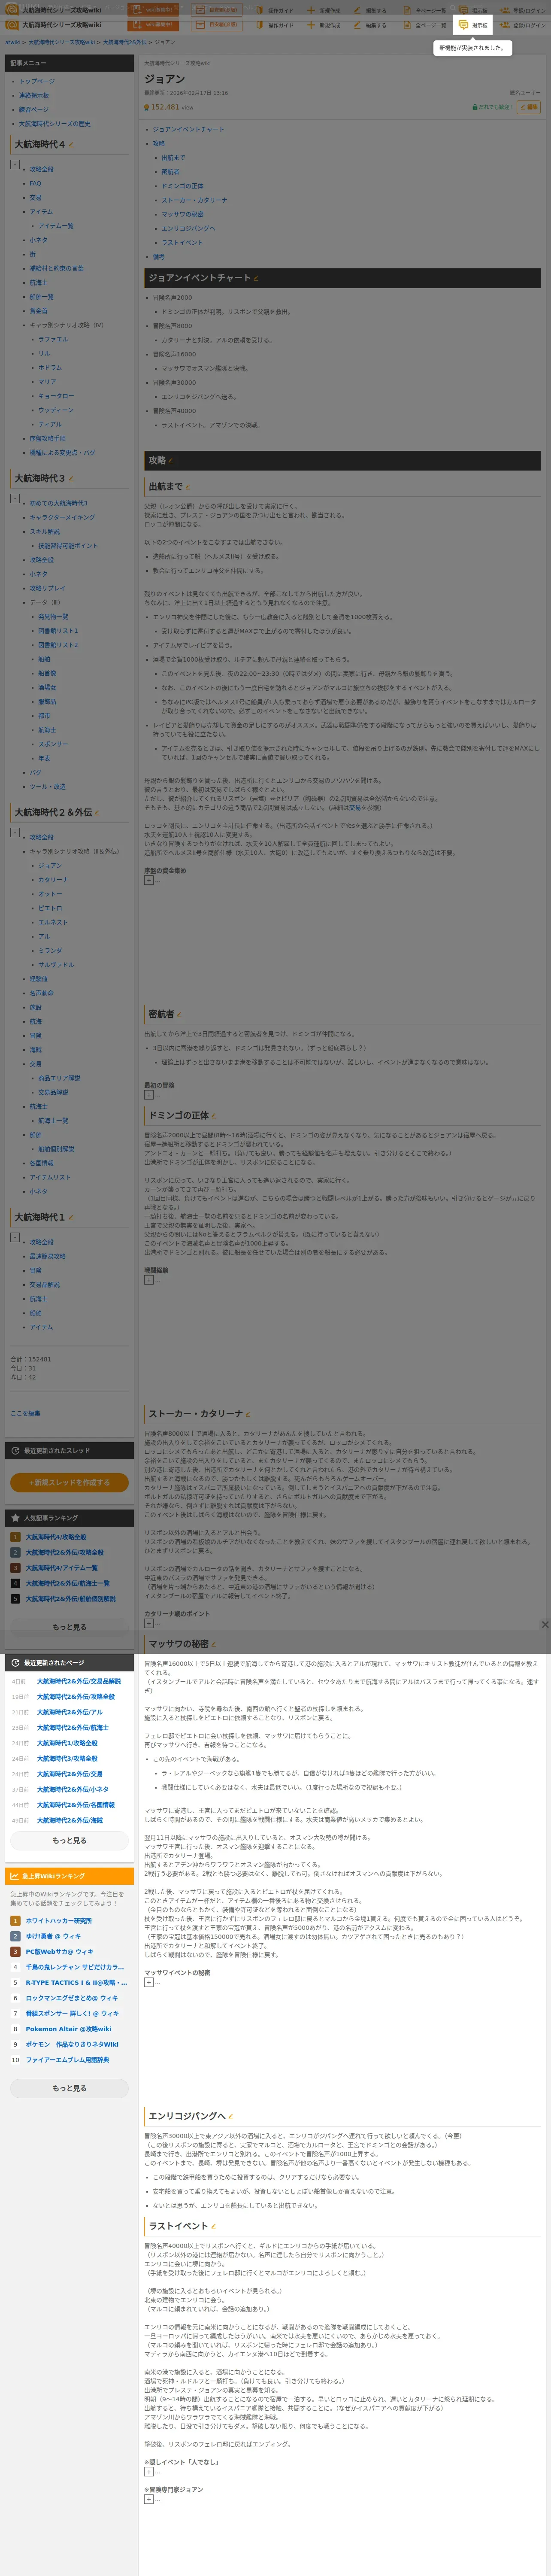Click the edit pencil beside 大航海時代３ heading
This screenshot has height=2576, width=551.
tap(70, 479)
